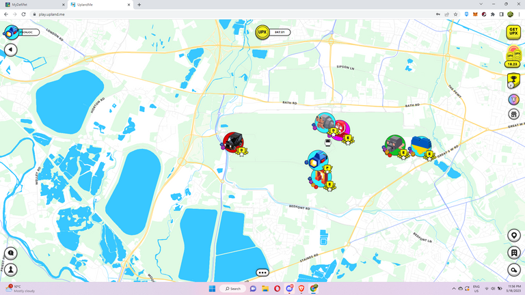This screenshot has width=525, height=295.
Task: Reload the page
Action: coord(23,14)
